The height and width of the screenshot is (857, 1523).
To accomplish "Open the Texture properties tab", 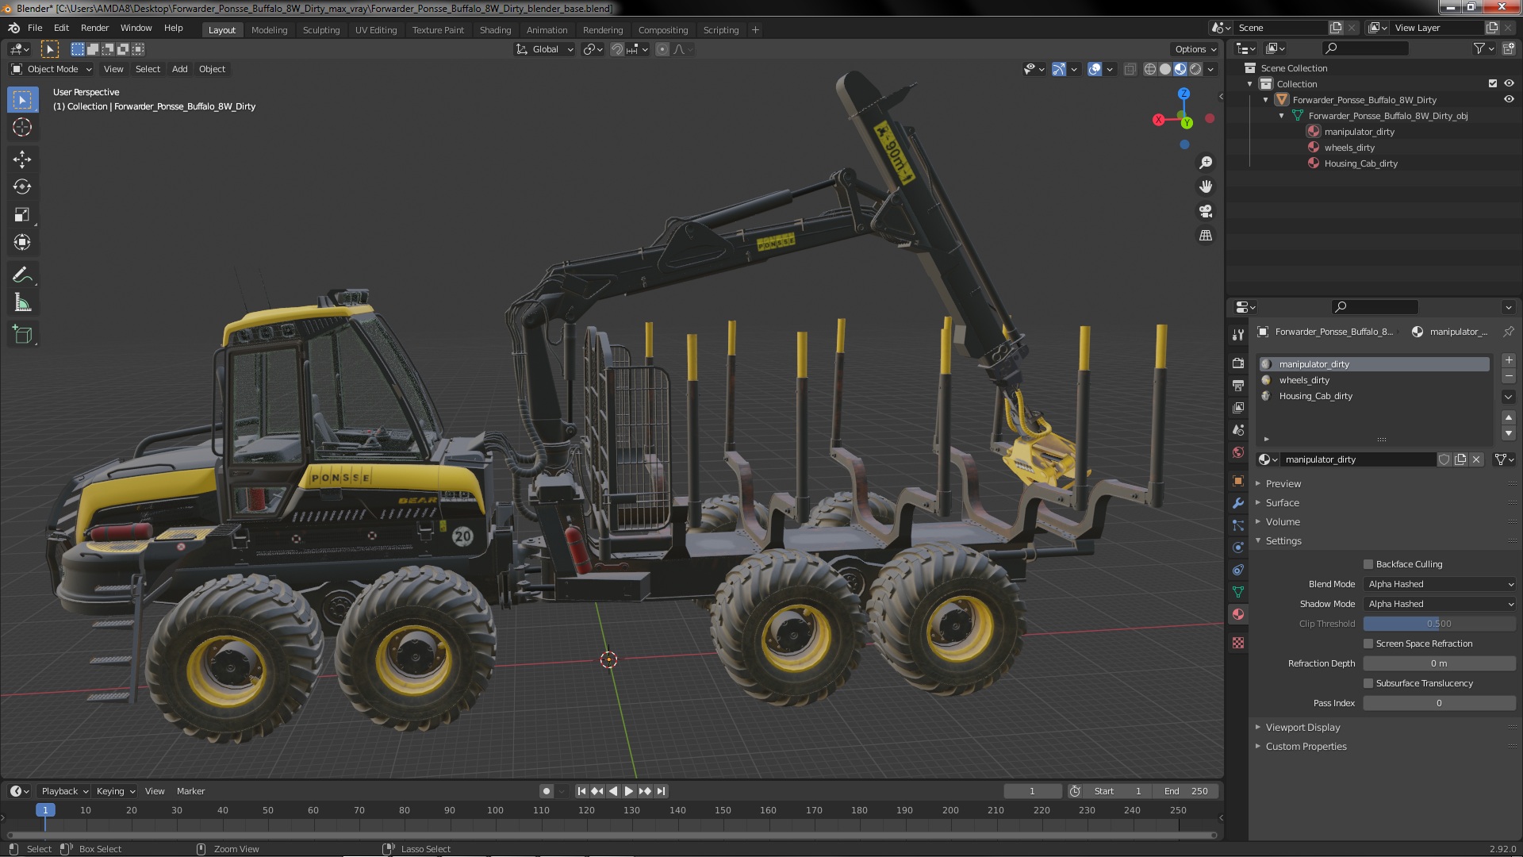I will [x=1237, y=643].
